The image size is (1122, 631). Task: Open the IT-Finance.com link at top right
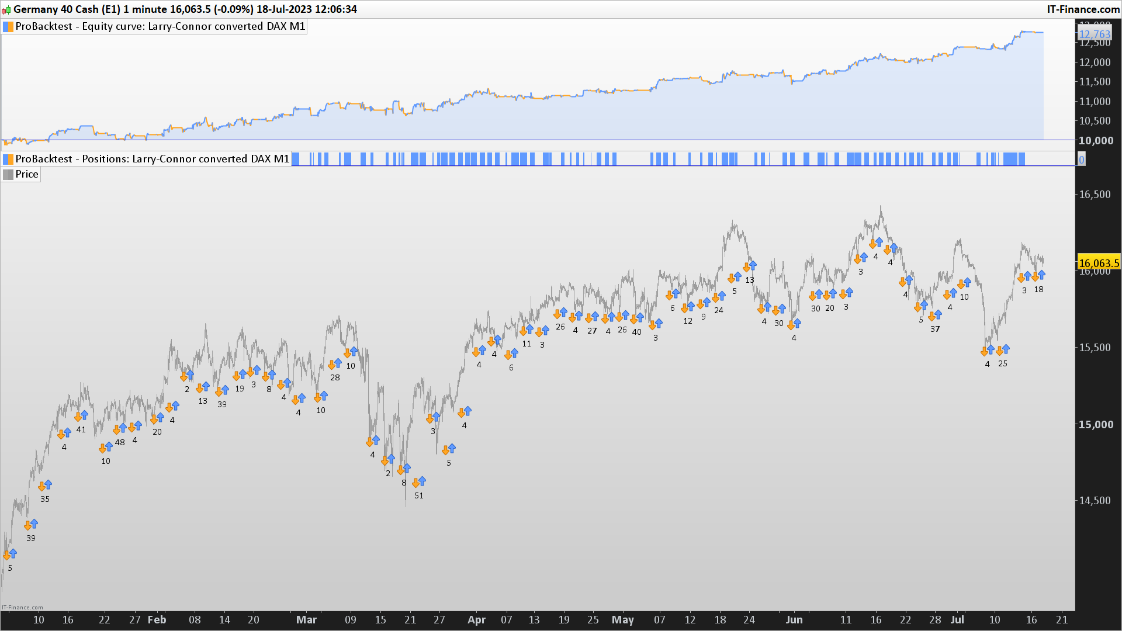[1083, 9]
